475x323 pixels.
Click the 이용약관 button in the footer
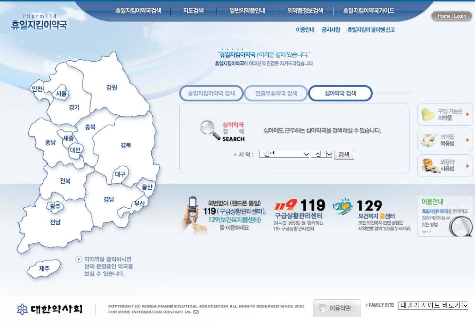[x=337, y=308]
